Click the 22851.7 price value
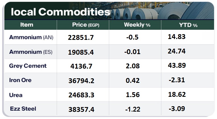Viewport: 217px width, 119px height. click(81, 38)
